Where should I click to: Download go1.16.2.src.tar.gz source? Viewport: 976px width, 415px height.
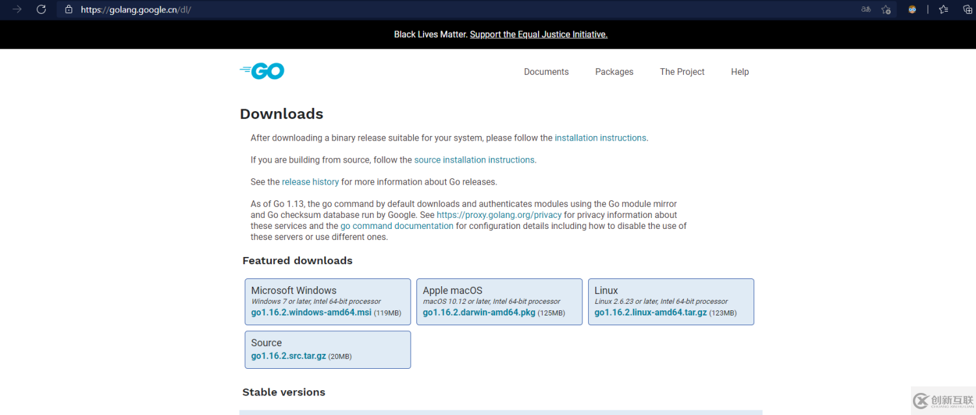[x=288, y=356]
